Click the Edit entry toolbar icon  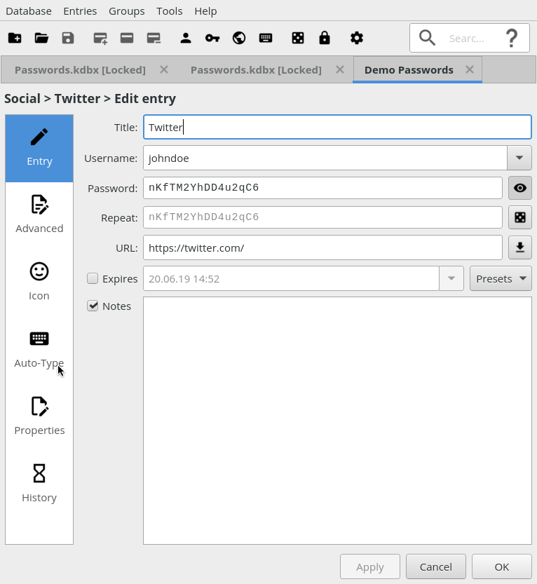tap(127, 38)
